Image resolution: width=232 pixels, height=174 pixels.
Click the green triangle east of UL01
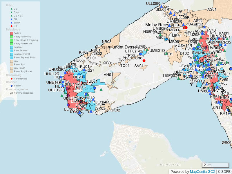tap(101, 89)
